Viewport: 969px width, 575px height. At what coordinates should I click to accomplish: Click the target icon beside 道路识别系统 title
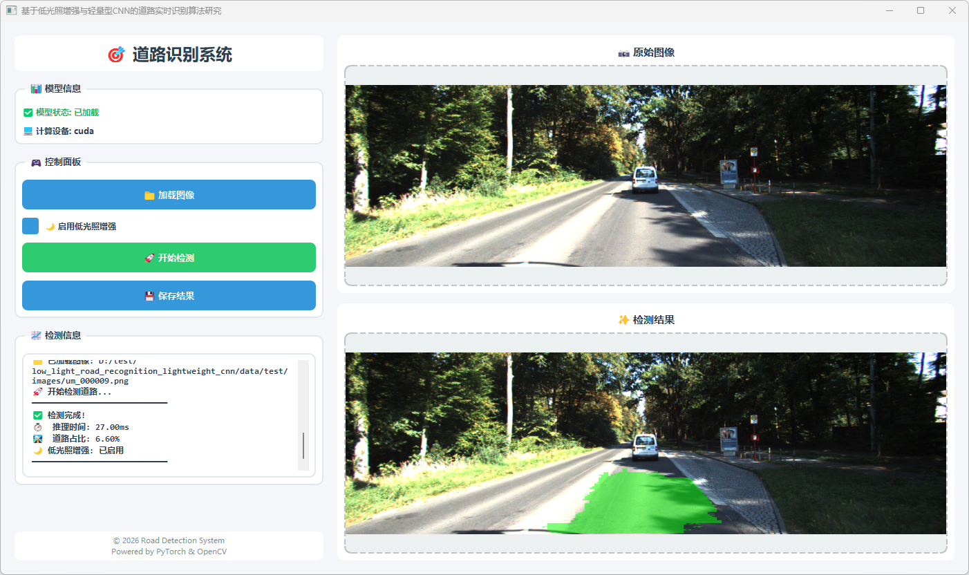point(116,55)
